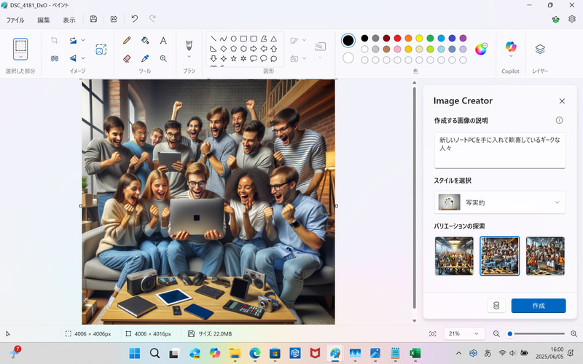Select the Text tool
Viewport: 583px width, 364px height.
pos(163,41)
